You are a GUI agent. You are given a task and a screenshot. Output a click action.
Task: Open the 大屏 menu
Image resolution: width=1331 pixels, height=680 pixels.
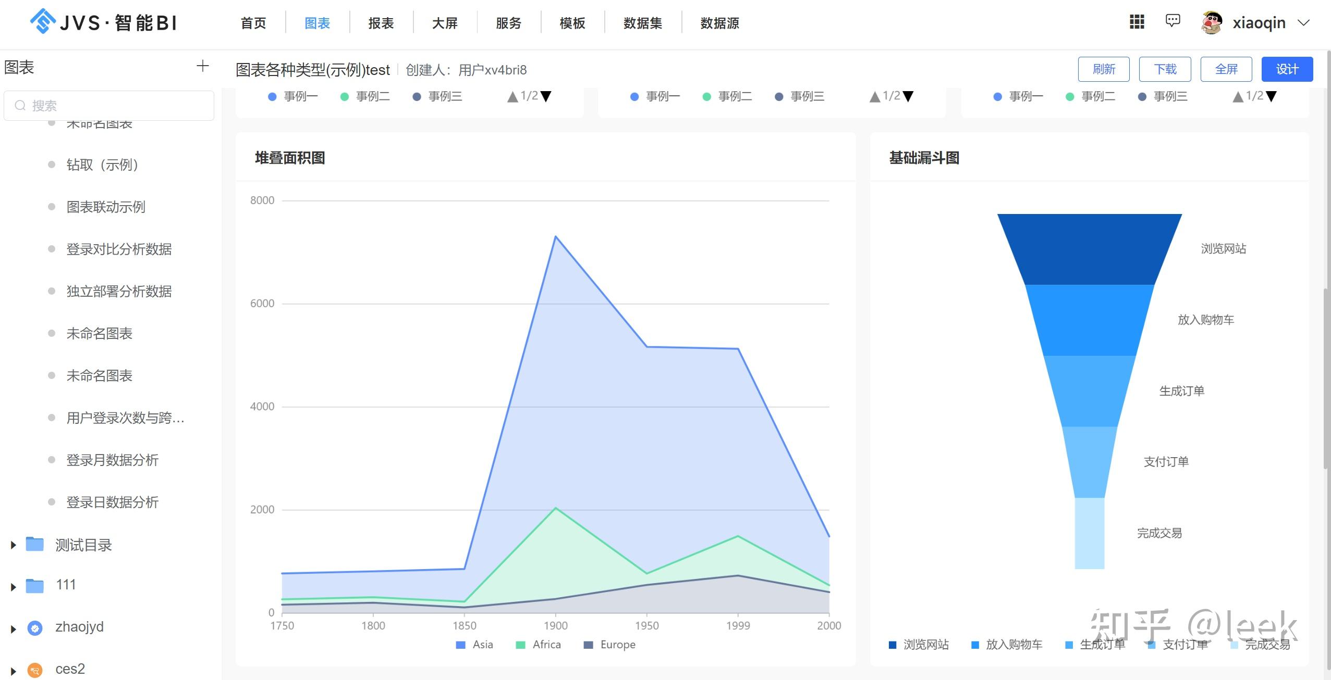[445, 23]
